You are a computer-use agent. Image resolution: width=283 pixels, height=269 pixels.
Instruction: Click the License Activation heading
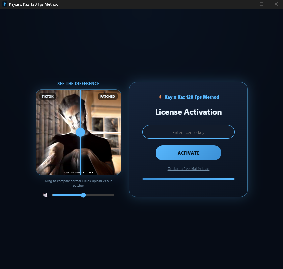pos(188,112)
